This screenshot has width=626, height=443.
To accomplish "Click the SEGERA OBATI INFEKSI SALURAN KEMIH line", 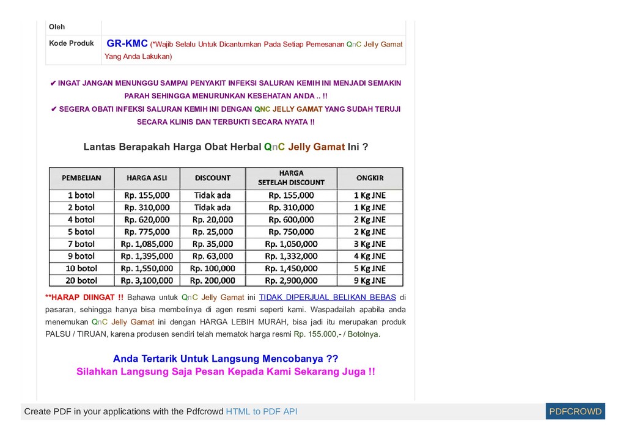I will [x=226, y=115].
